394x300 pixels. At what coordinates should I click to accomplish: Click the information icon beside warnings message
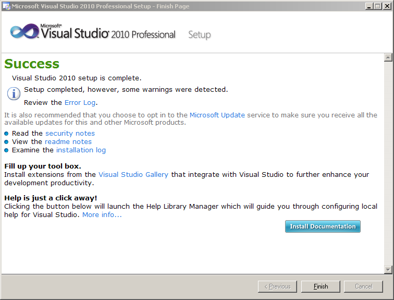point(14,94)
